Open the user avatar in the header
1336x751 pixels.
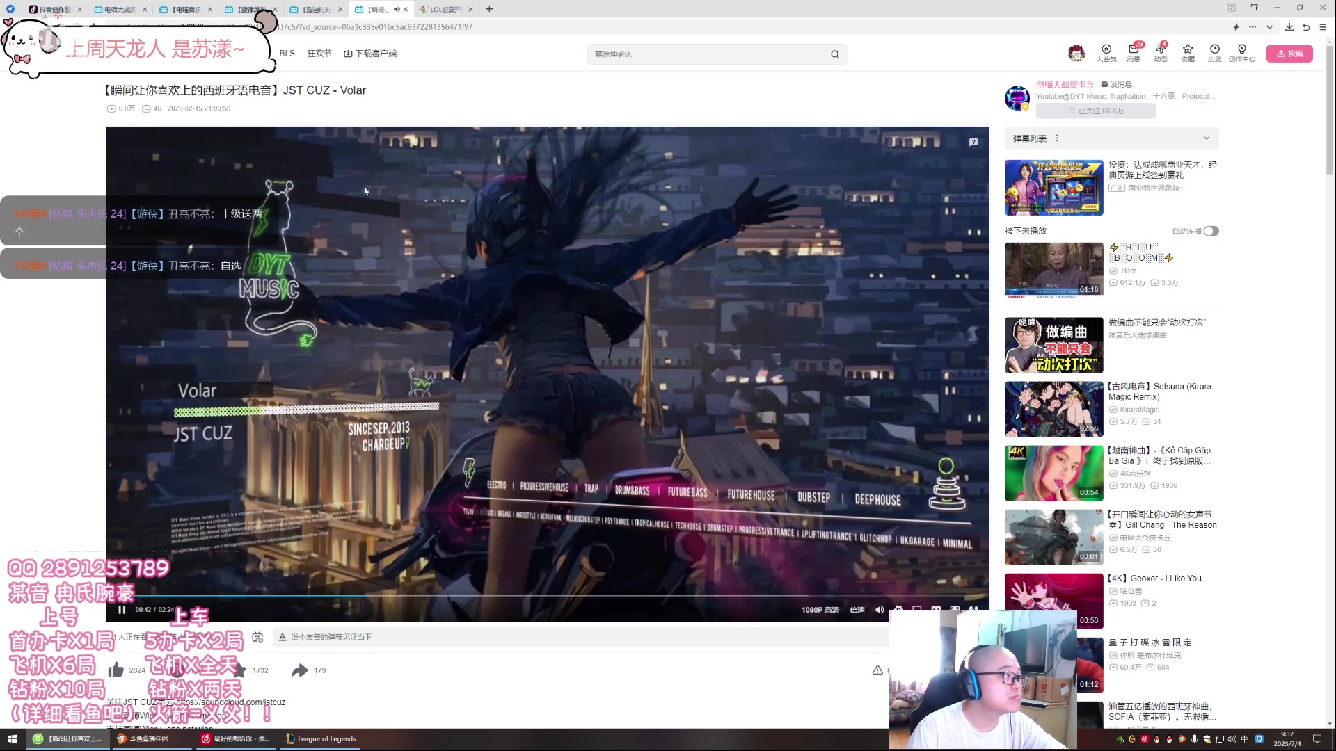point(1076,53)
